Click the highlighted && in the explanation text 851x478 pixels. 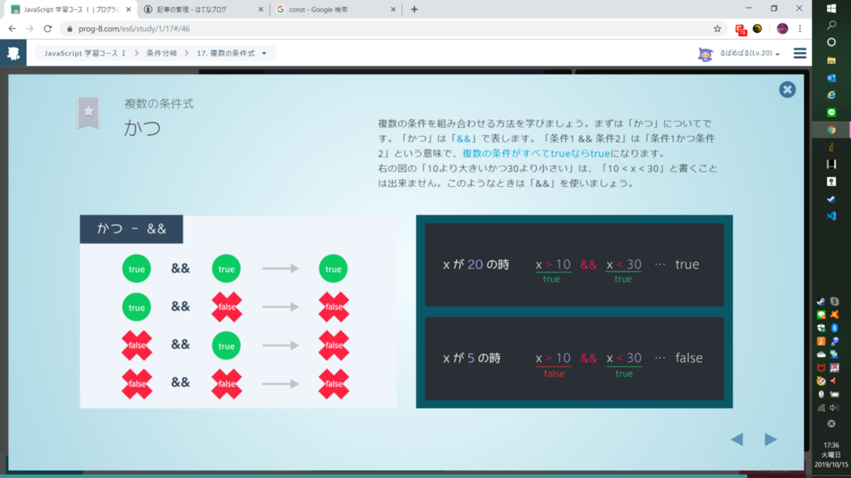463,139
